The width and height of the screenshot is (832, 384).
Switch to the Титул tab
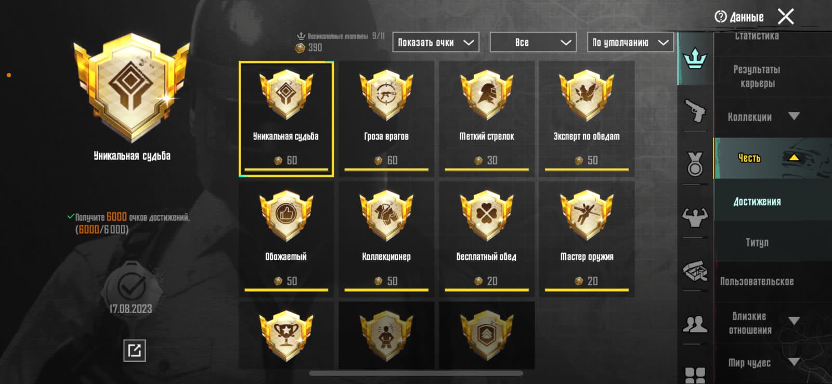pos(757,242)
